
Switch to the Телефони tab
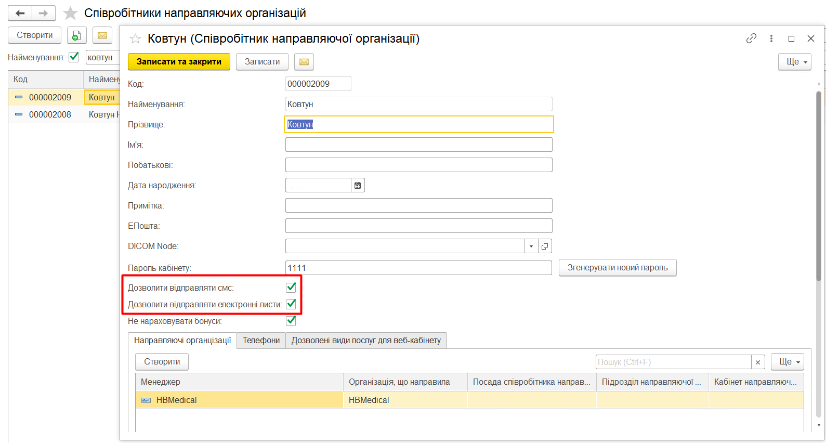[x=261, y=341]
